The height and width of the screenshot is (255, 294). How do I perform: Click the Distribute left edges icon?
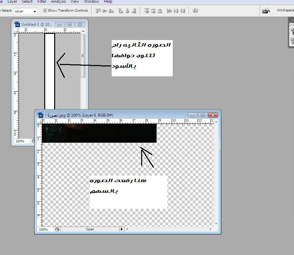(x=169, y=11)
